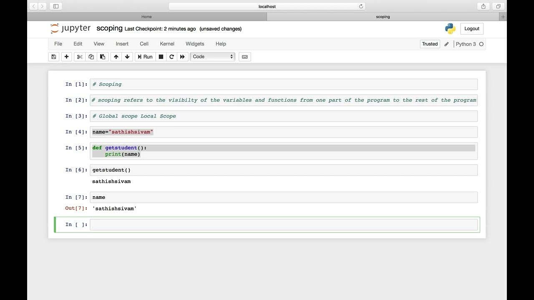Select the In [7] name cell
Viewport: 534px width, 300px height.
point(284,197)
